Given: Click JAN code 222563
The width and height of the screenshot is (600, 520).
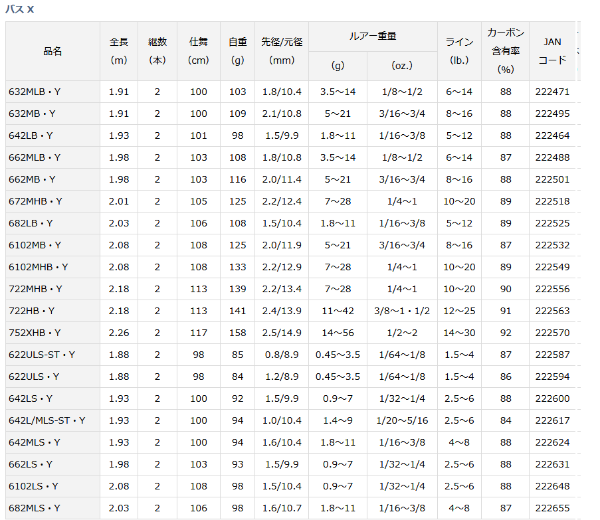Looking at the screenshot, I should [553, 311].
